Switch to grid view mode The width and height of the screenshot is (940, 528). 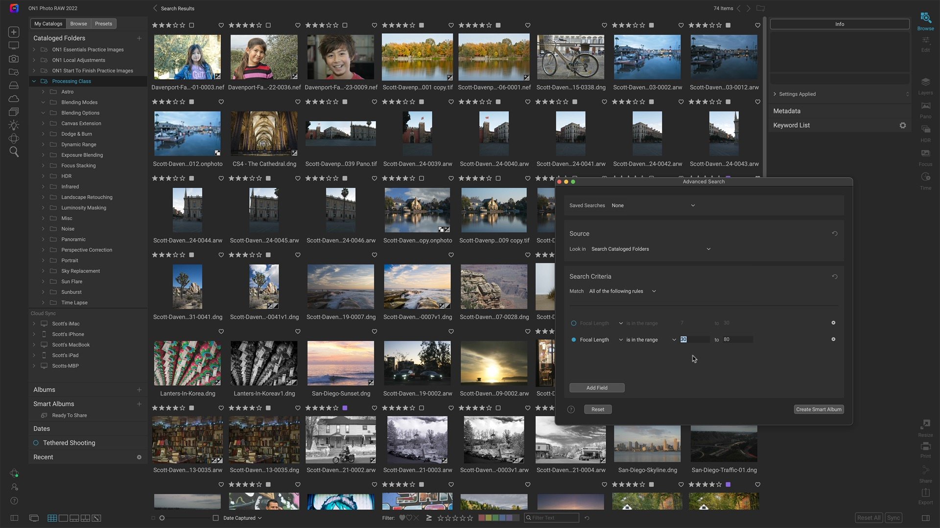coord(52,518)
